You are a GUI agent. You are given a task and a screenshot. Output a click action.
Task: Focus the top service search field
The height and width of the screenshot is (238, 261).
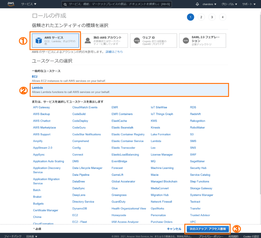point(116,4)
